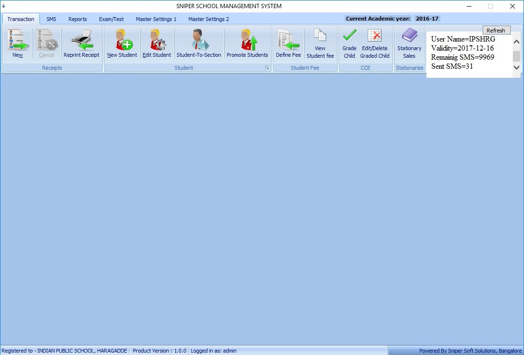Open the Stationary Sales book icon
The image size is (524, 355).
click(409, 36)
